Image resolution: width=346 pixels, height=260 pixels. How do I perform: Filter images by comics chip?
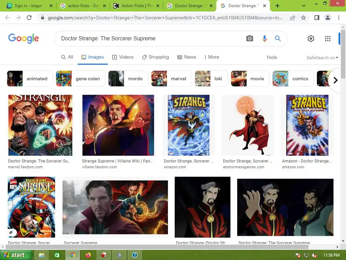click(293, 79)
